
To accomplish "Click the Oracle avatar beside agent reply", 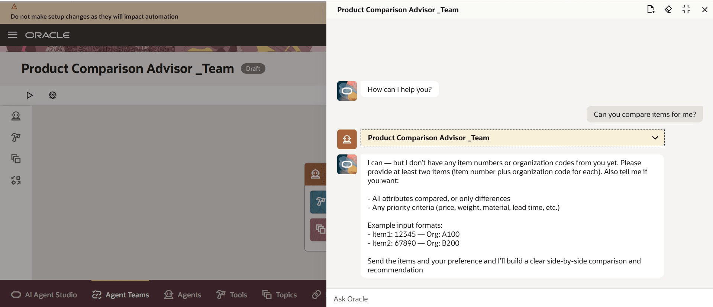I will 347,164.
